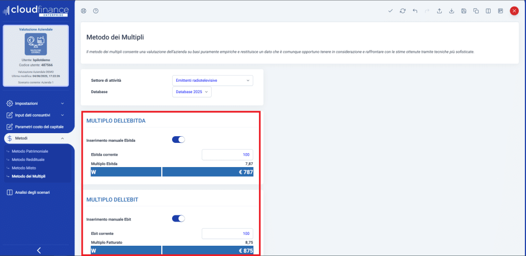Select Metodo Patrimoniale in sidebar

30,151
